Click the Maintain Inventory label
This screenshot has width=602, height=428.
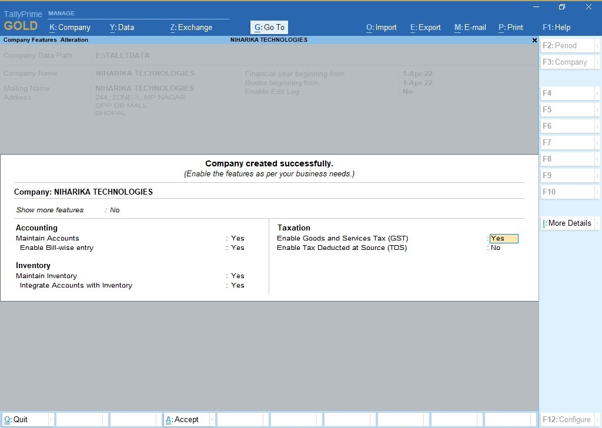pyautogui.click(x=46, y=276)
